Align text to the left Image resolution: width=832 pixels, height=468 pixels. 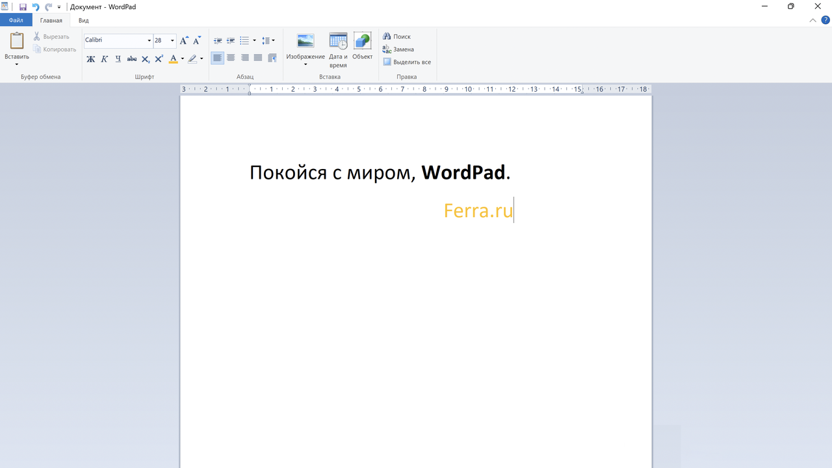click(218, 58)
